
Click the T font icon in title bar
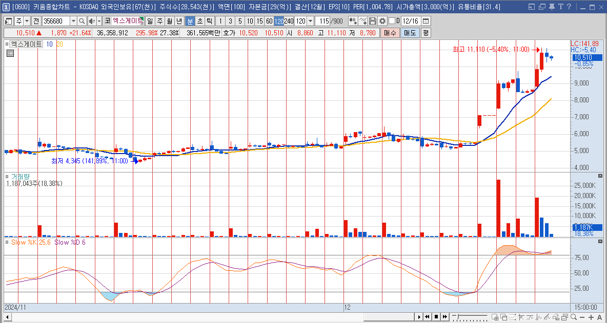(x=560, y=7)
